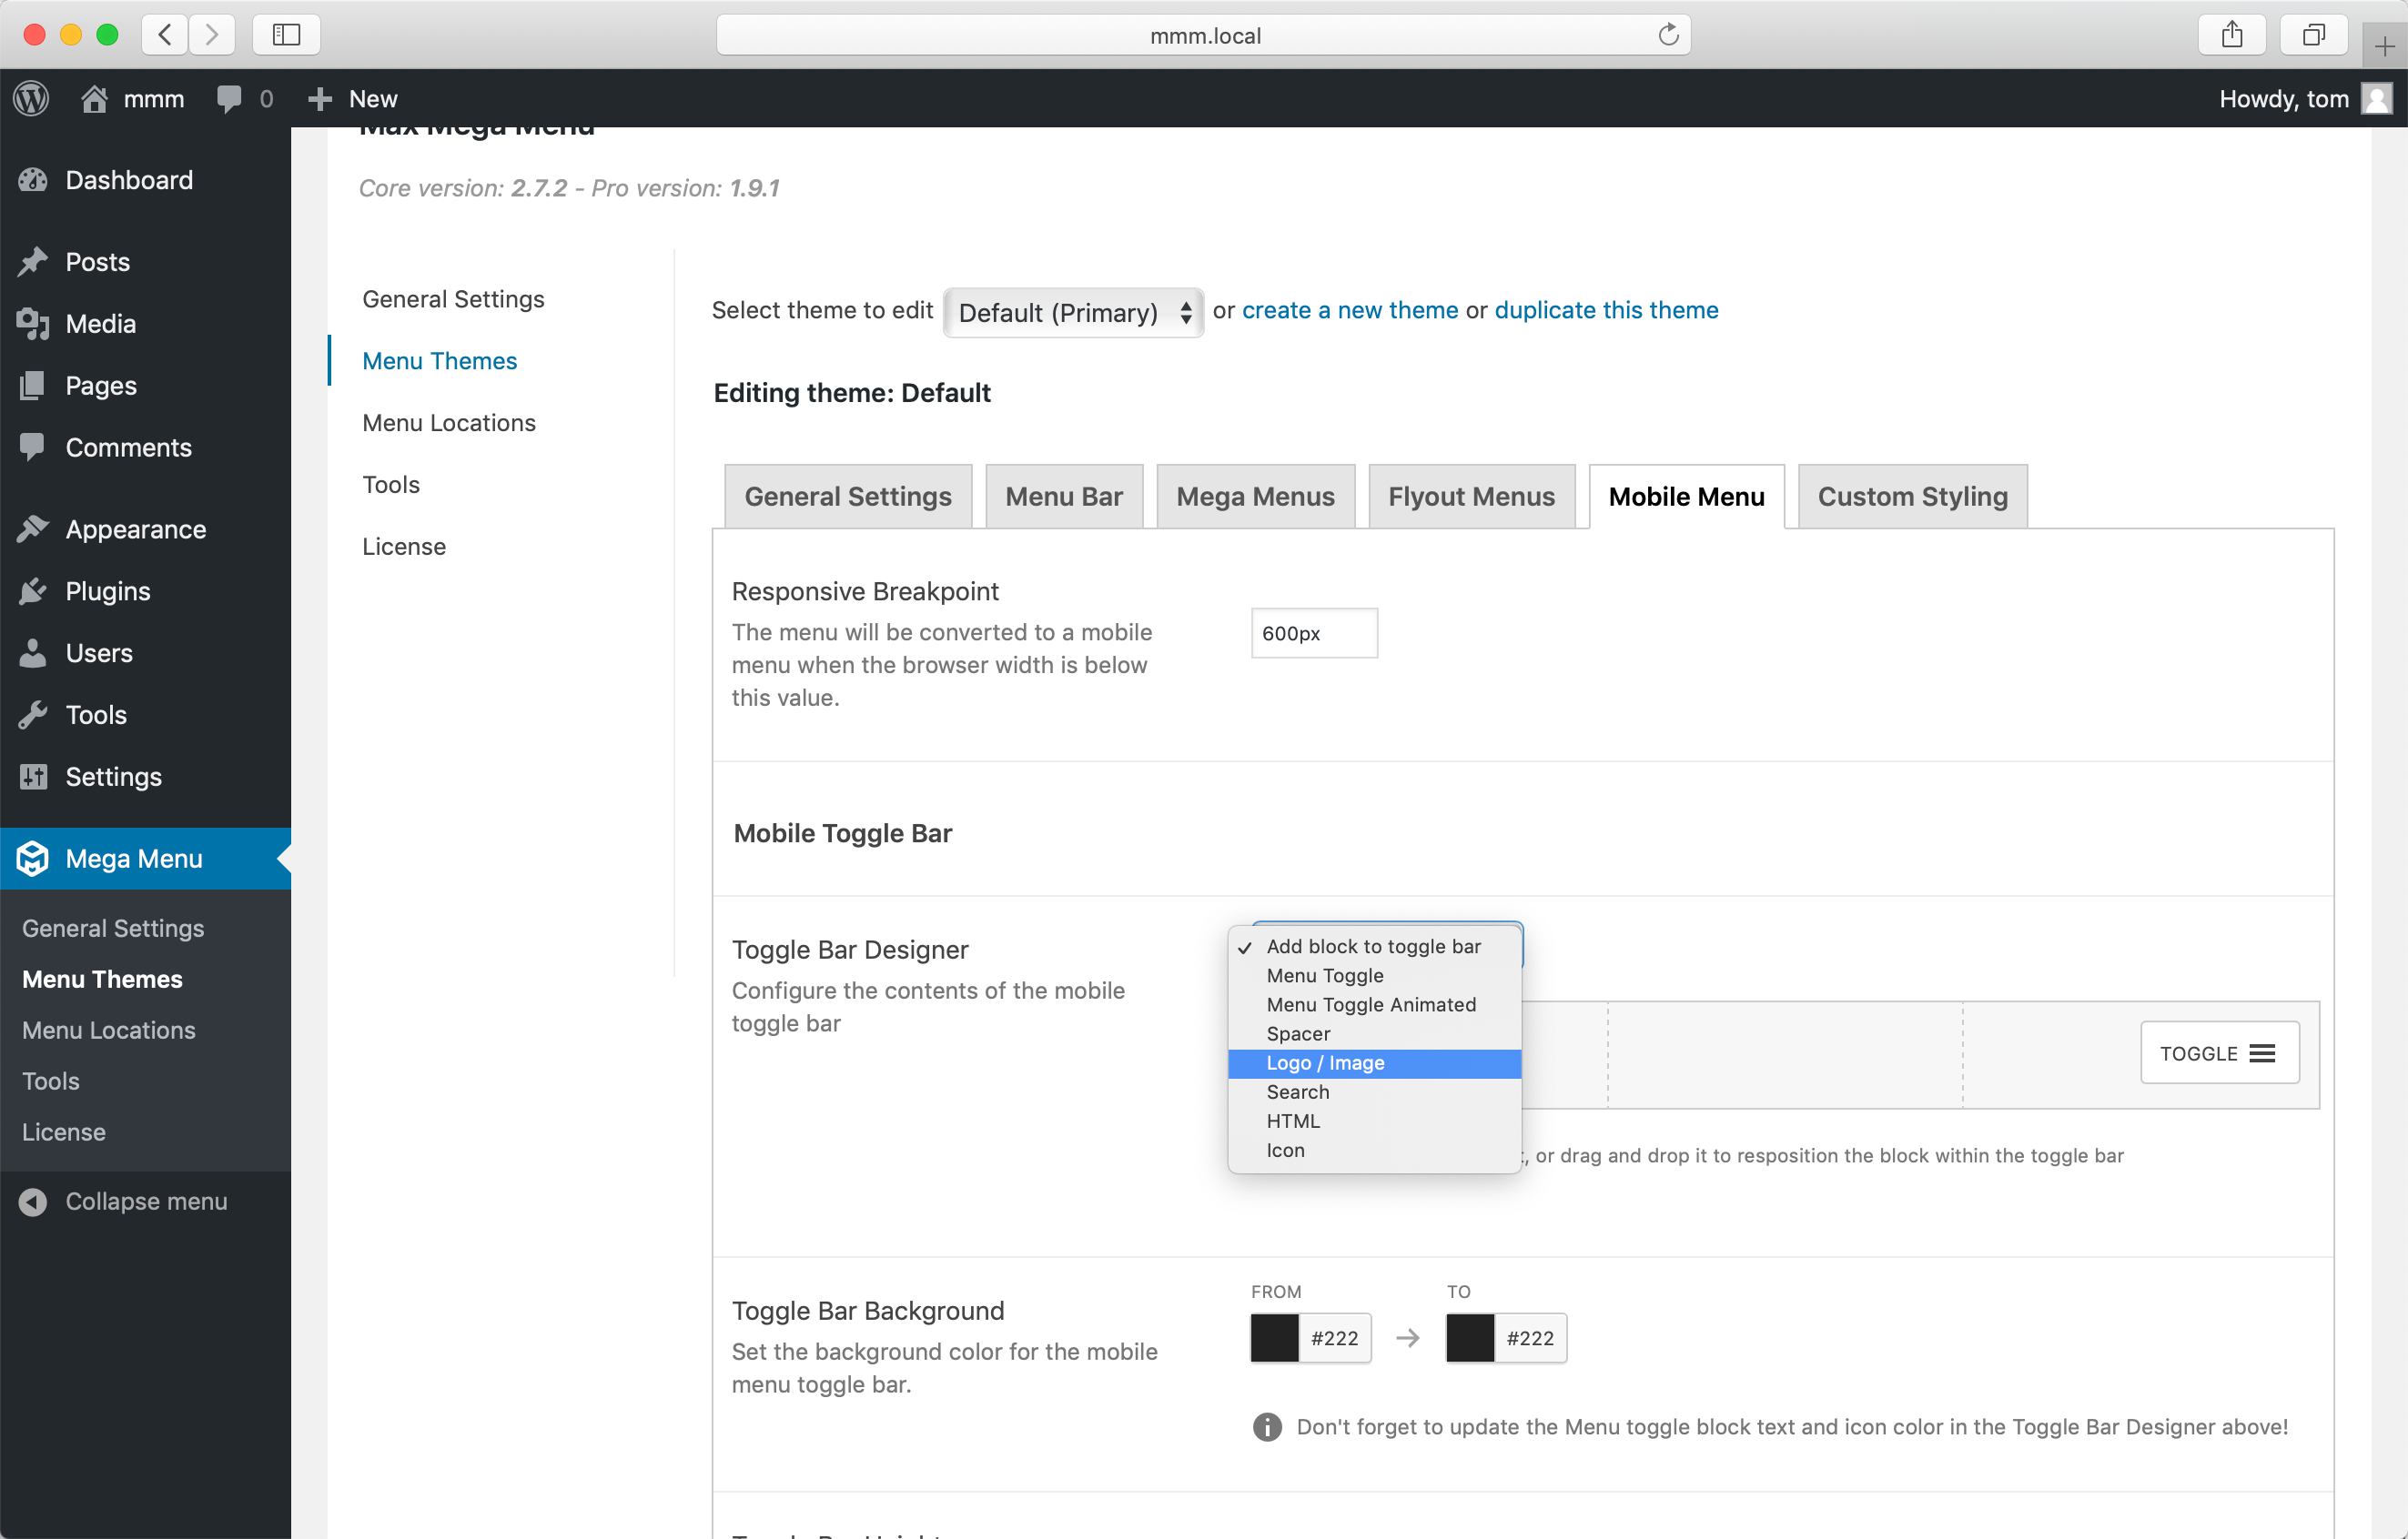The height and width of the screenshot is (1539, 2408).
Task: Show the Safari tab overview
Action: click(2313, 35)
